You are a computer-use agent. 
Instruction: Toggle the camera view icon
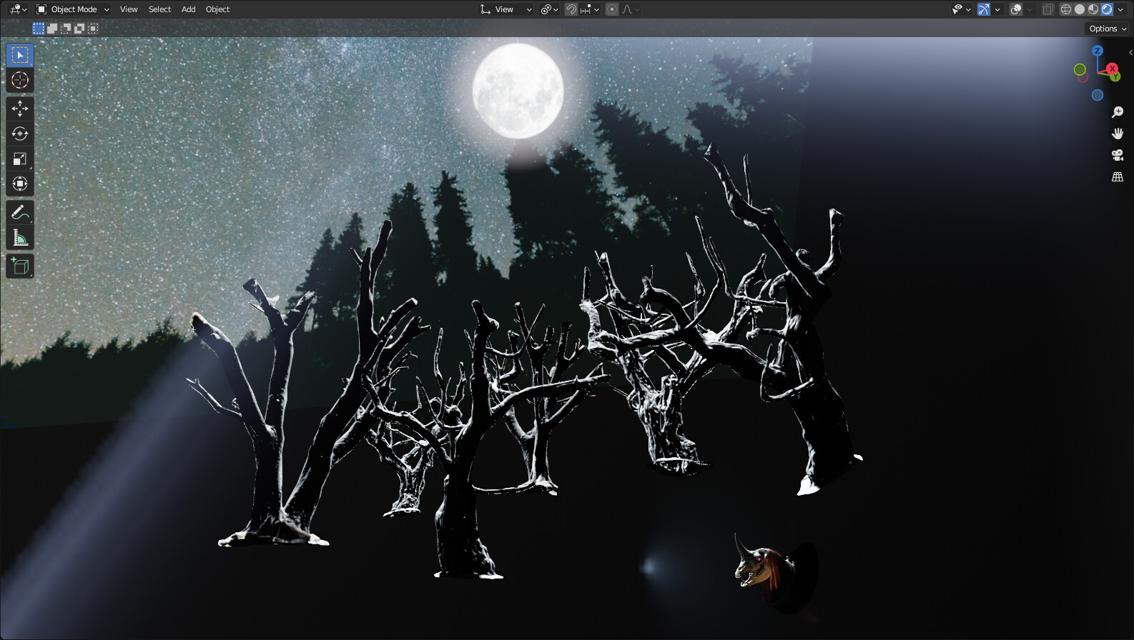(x=1118, y=155)
